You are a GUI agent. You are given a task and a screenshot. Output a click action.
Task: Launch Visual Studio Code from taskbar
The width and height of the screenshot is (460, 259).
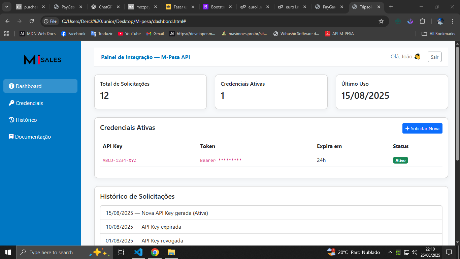click(138, 252)
